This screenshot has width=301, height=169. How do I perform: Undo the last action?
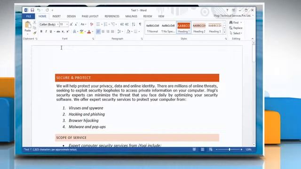(x=39, y=10)
